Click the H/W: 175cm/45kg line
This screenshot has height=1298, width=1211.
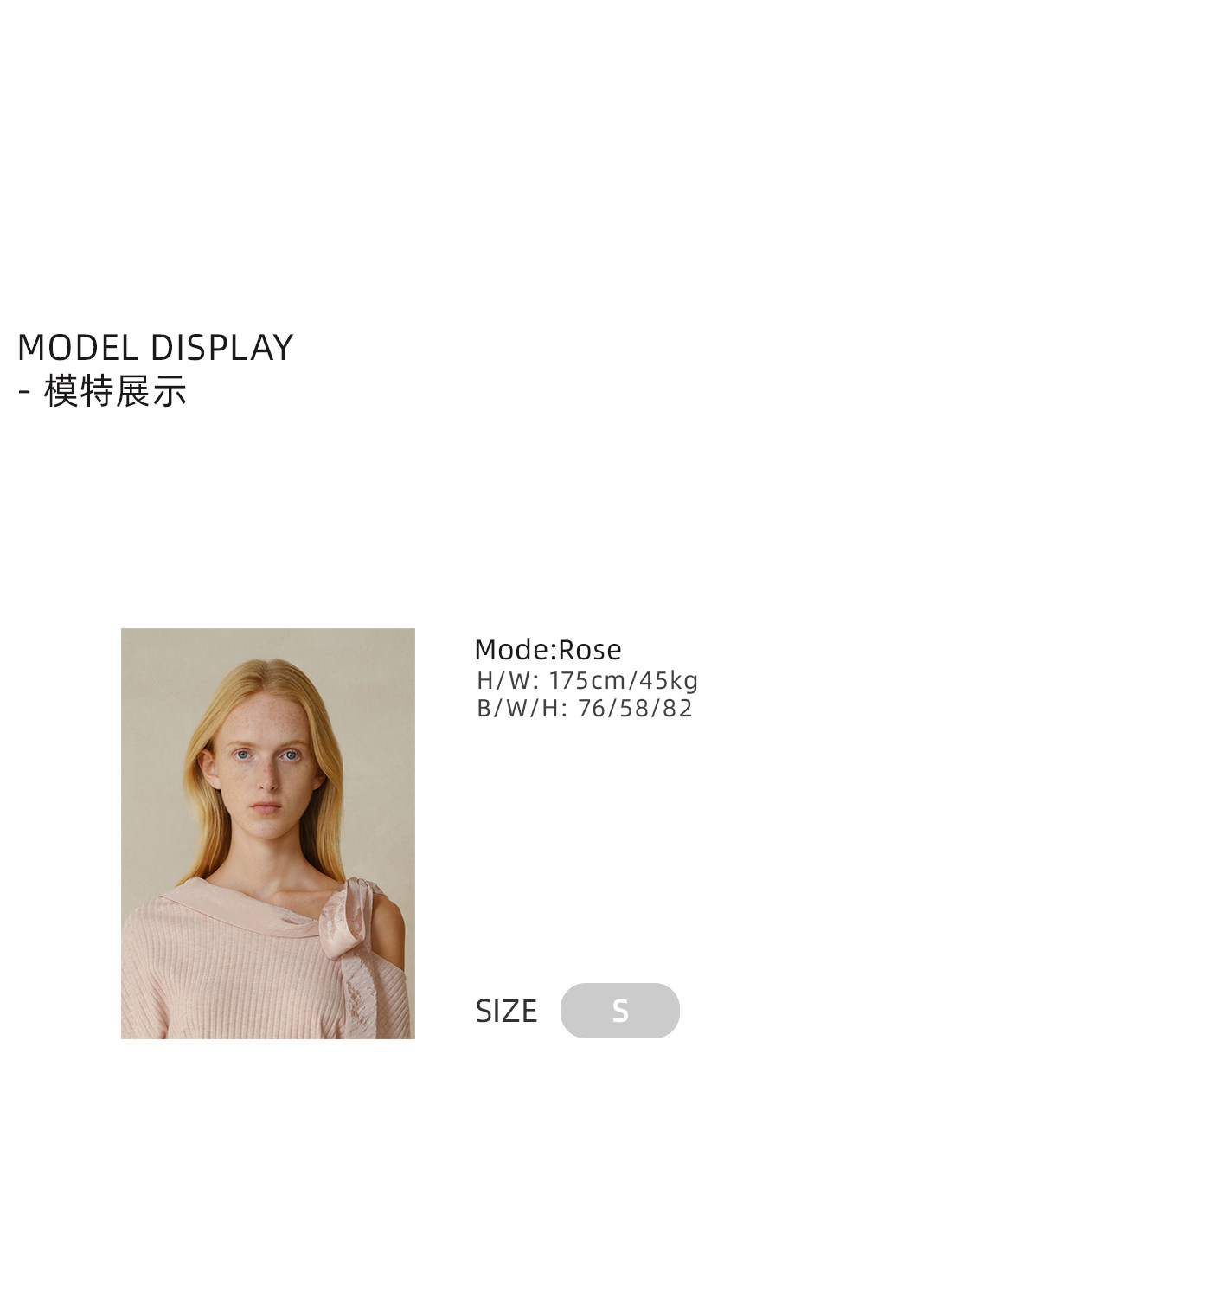pyautogui.click(x=587, y=681)
